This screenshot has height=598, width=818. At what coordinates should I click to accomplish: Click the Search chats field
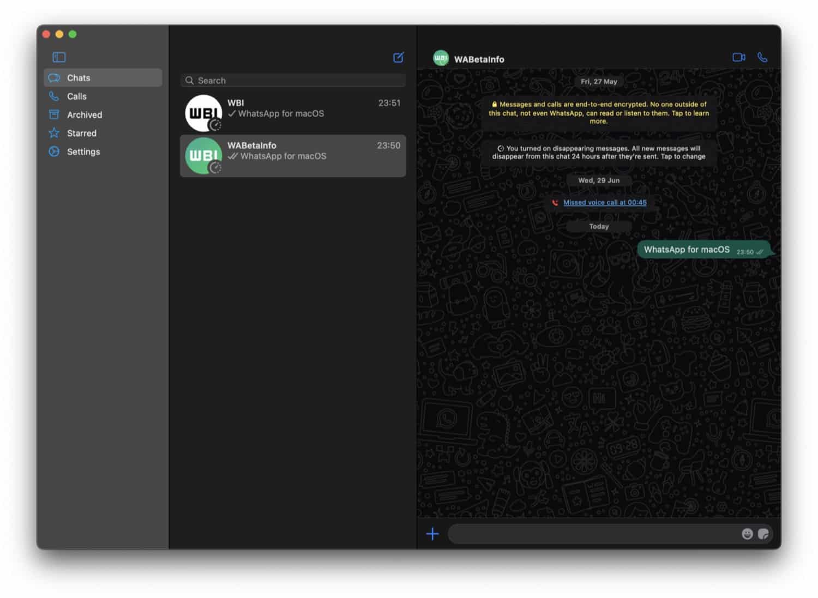pos(293,81)
